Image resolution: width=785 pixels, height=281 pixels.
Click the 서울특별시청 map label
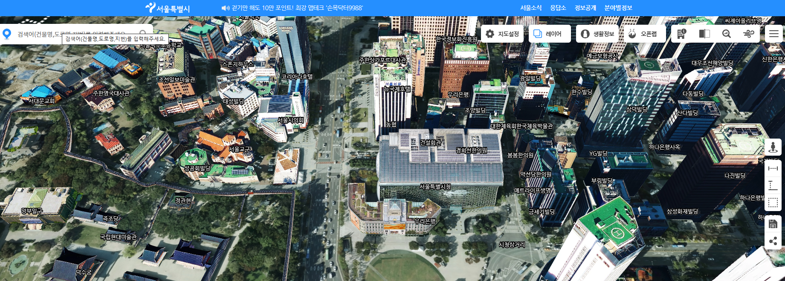(435, 187)
